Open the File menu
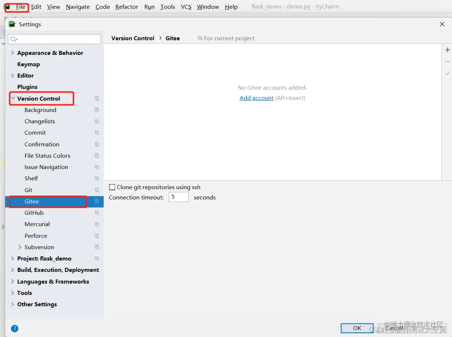Image resolution: width=452 pixels, height=337 pixels. (21, 7)
